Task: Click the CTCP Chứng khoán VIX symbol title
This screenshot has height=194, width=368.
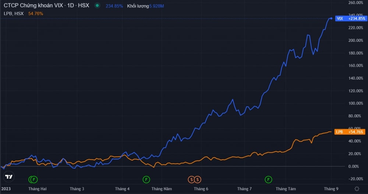Action: pos(46,6)
